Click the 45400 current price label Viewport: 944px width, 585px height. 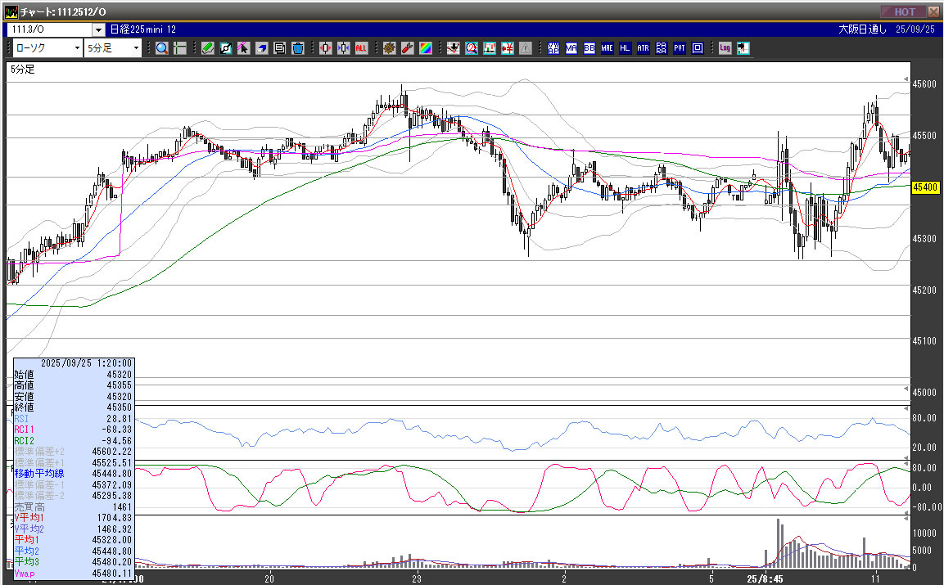pyautogui.click(x=925, y=187)
